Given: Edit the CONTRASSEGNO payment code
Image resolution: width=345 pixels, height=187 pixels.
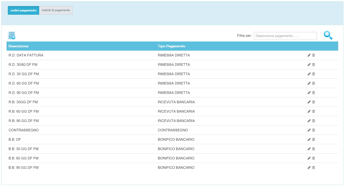Looking at the screenshot, I should (x=309, y=130).
